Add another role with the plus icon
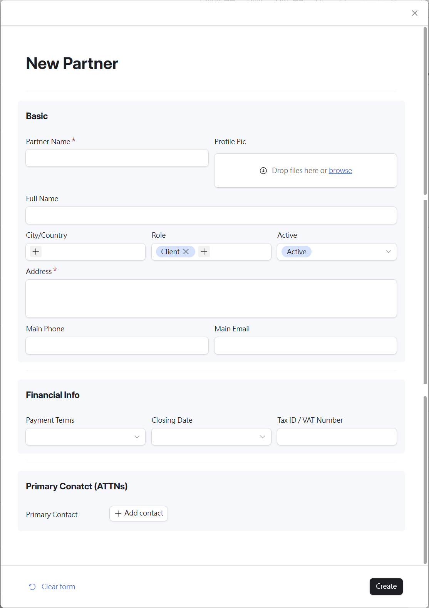Viewport: 429px width, 608px height. [x=204, y=252]
